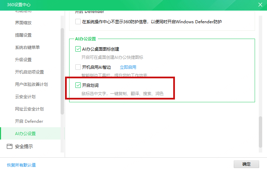Image resolution: width=267 pixels, height=171 pixels.
Task: Toggle the 开启划词 checkbox
Action: pos(78,85)
